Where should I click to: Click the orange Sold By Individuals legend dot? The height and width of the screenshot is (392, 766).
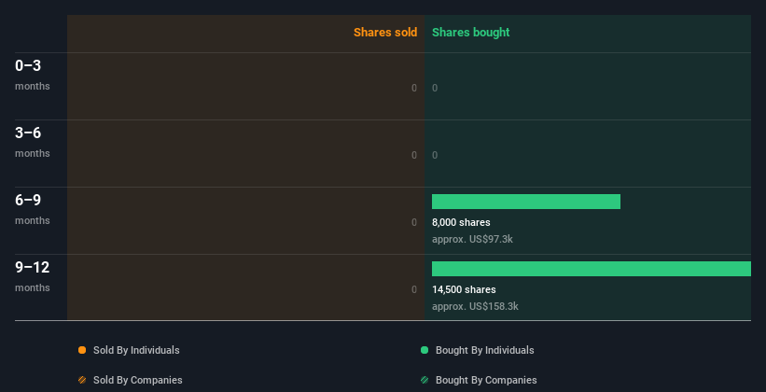click(x=82, y=350)
